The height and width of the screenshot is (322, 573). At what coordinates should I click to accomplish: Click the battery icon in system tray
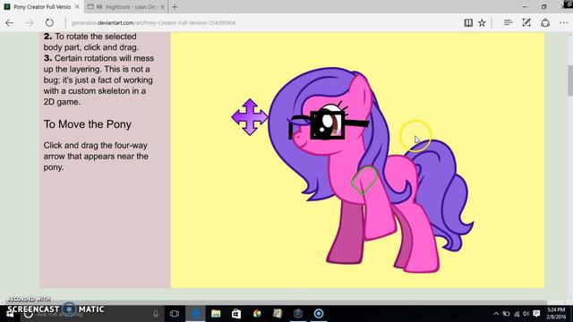[506, 314]
